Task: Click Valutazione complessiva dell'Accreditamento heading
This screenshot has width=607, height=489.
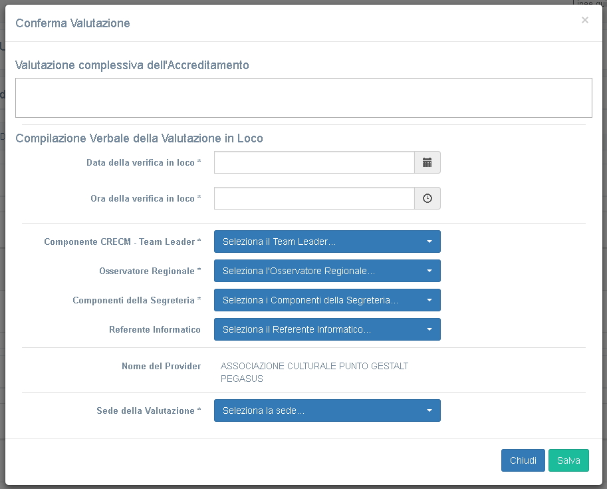Action: (x=132, y=65)
